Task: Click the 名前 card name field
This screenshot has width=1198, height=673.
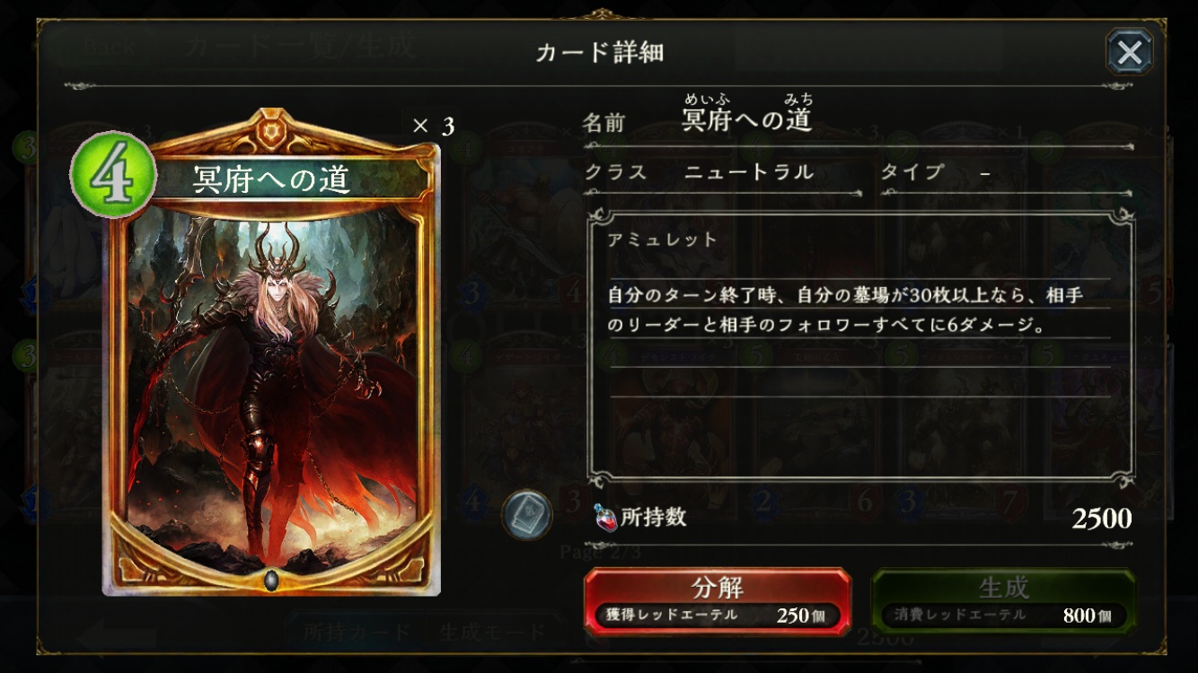Action: [857, 121]
